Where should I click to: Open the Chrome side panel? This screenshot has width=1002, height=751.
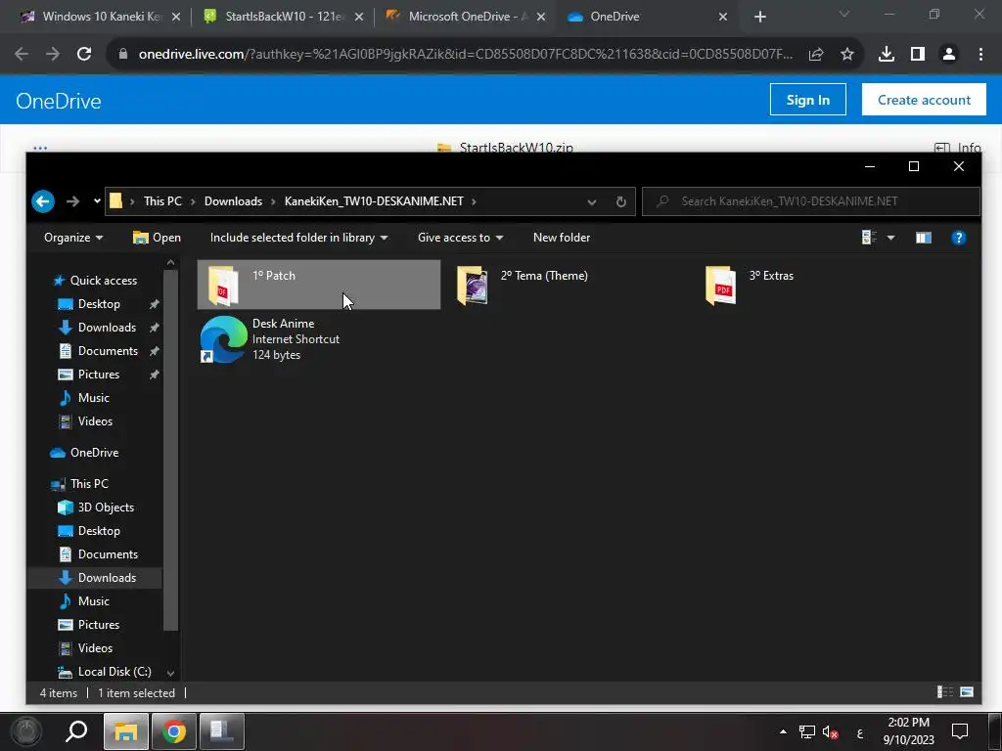[918, 55]
